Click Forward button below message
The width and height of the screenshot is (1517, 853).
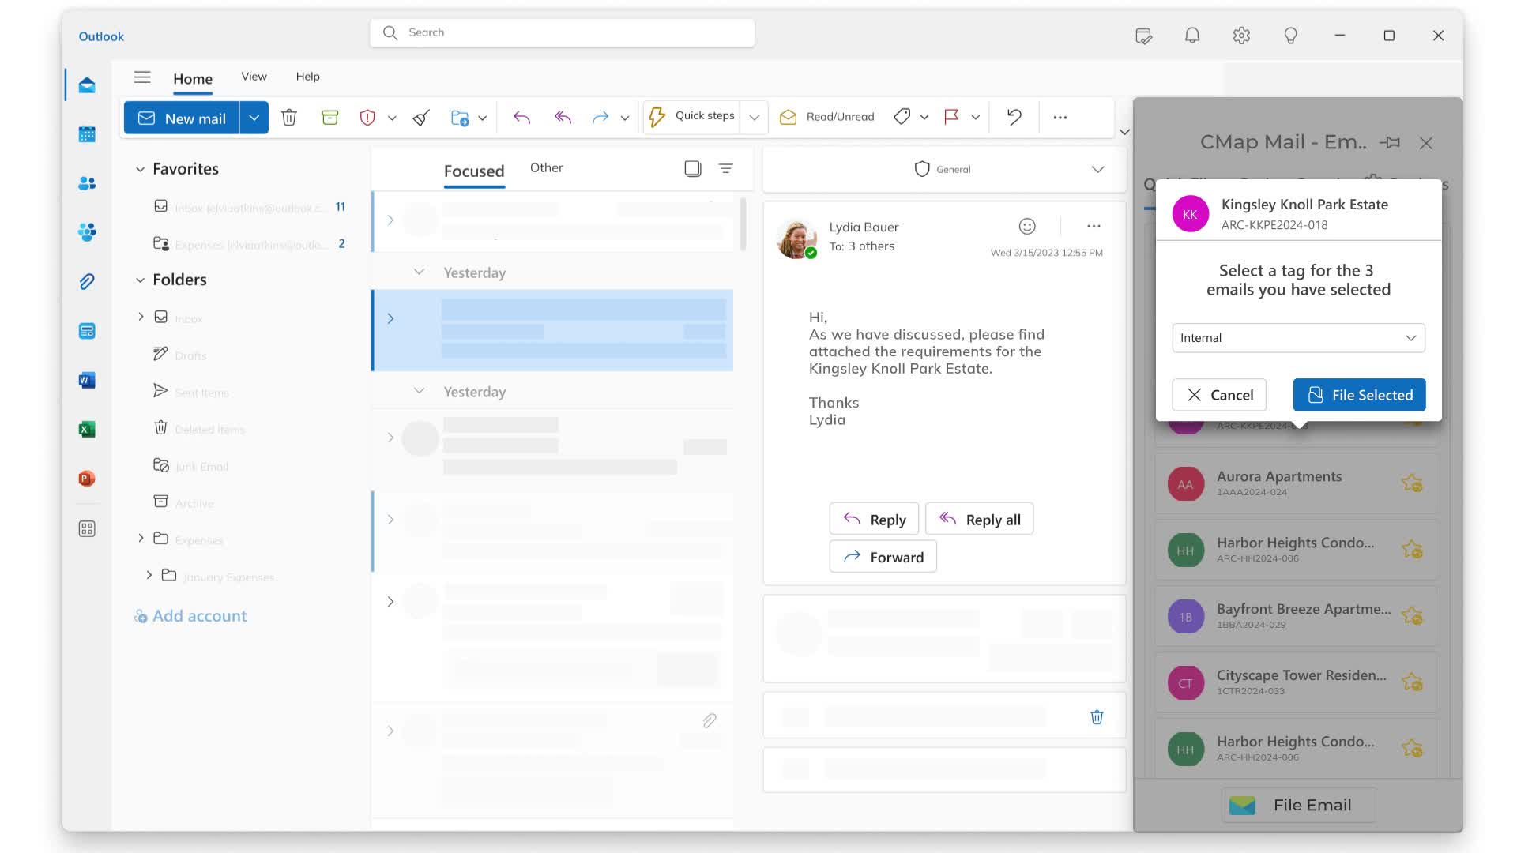pyautogui.click(x=883, y=557)
